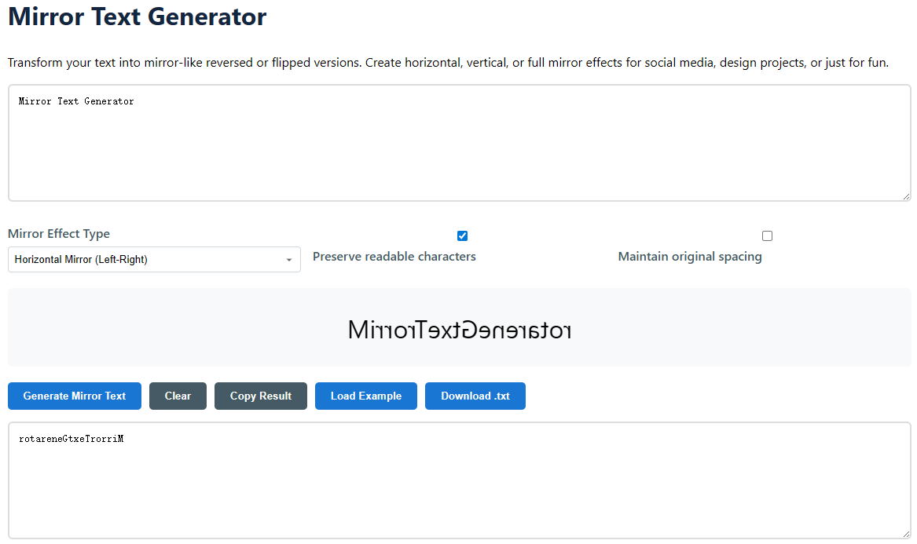The height and width of the screenshot is (544, 917).
Task: Enable the Maintain original spacing checkbox
Action: tap(767, 236)
